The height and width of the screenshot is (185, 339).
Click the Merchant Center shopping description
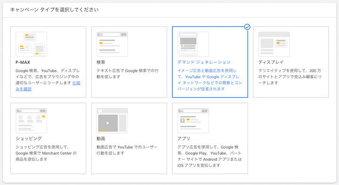tap(46, 153)
